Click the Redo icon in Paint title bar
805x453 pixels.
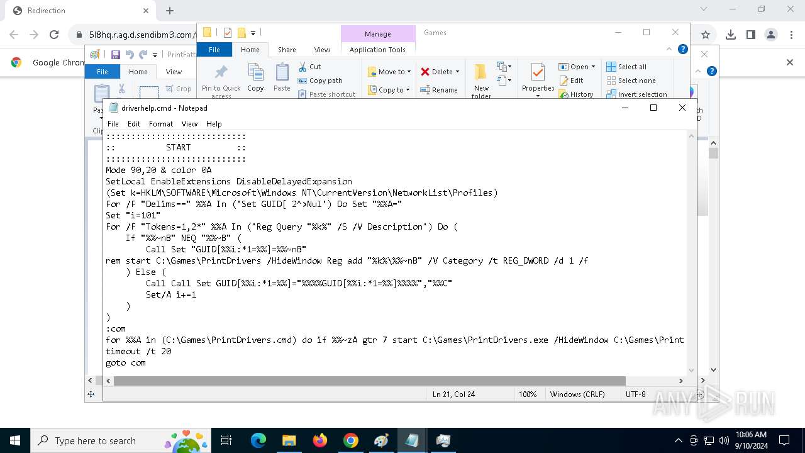[143, 55]
